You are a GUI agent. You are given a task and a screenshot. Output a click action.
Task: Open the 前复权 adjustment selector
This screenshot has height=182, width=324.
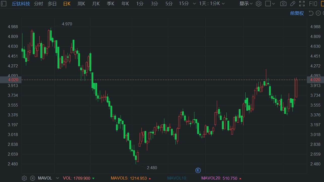click(297, 13)
